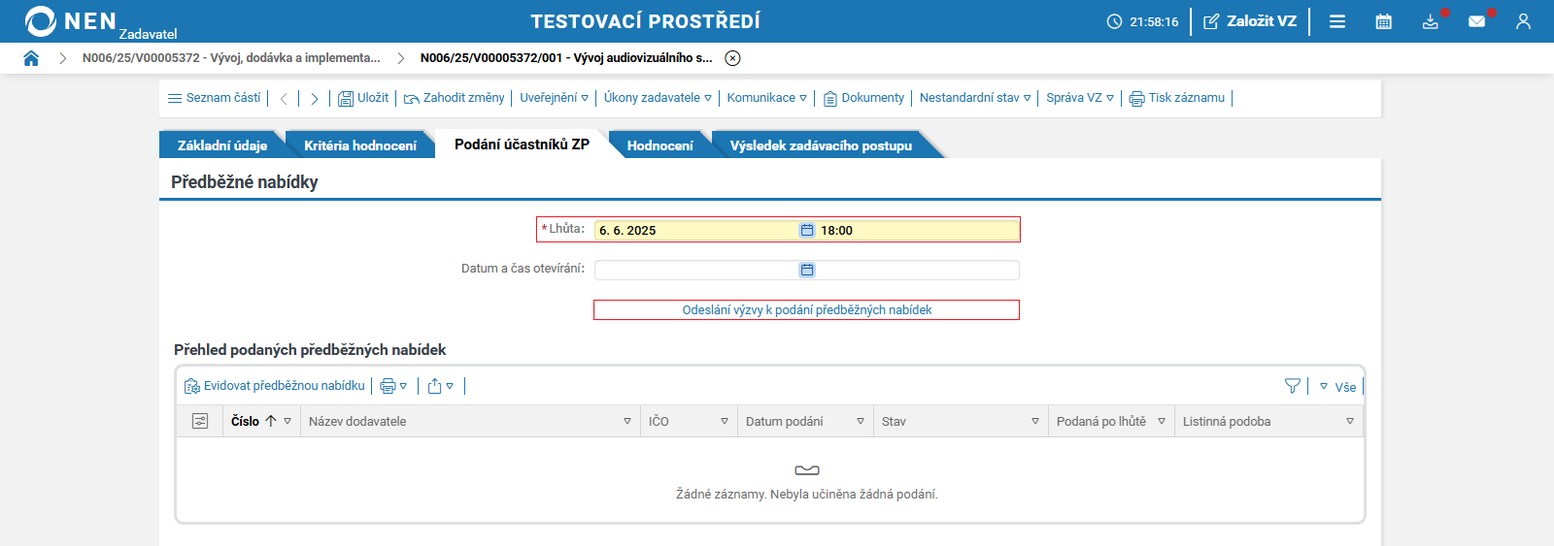
Task: Switch to the Kritéria hodnocení tab
Action: (x=360, y=145)
